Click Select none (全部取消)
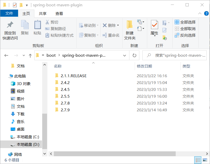 tap(185, 29)
